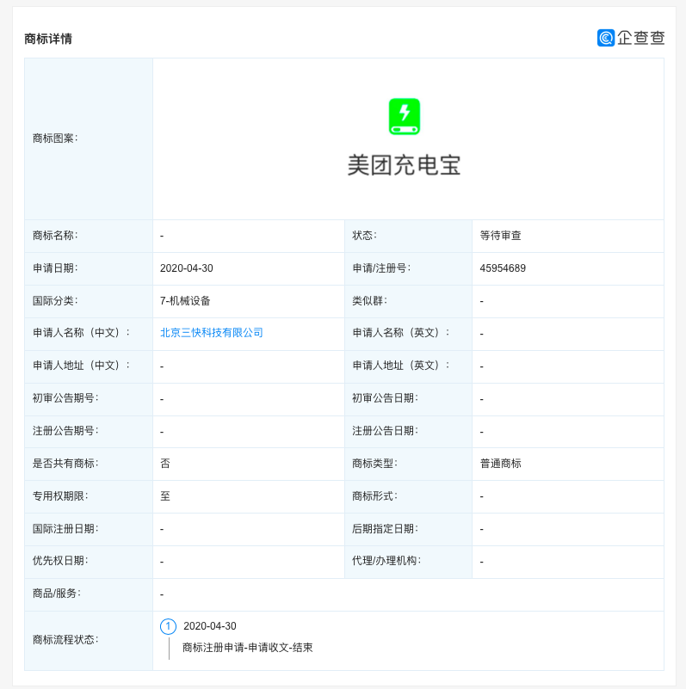
Task: Click the 注册公告期号 label
Action: pos(65,431)
